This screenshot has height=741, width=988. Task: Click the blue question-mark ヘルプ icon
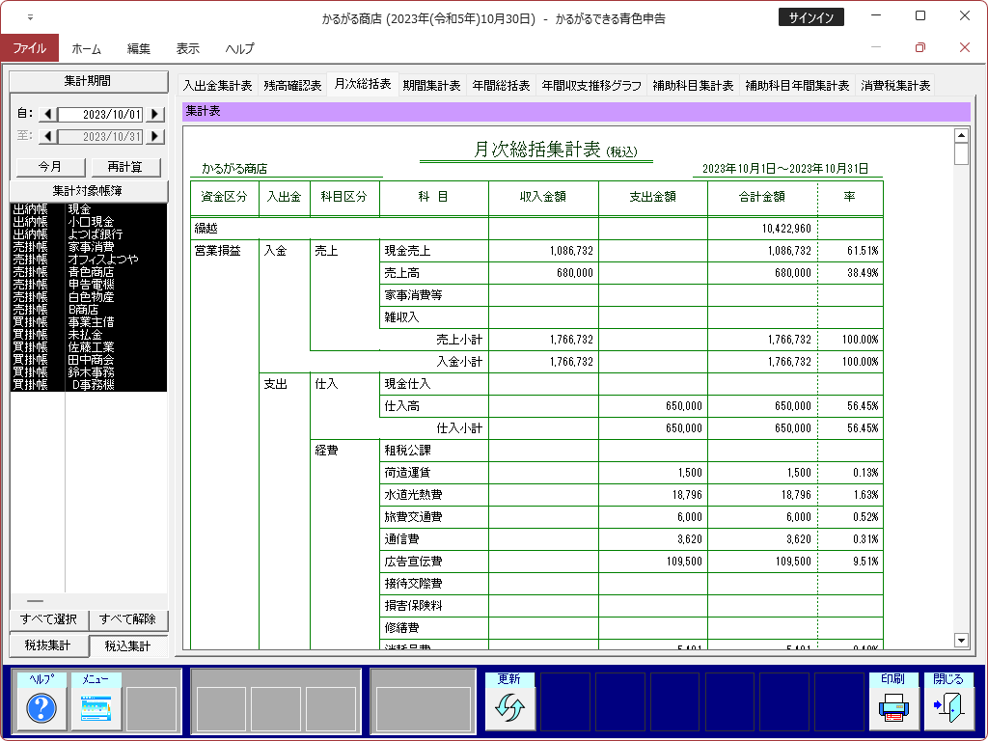[41, 707]
